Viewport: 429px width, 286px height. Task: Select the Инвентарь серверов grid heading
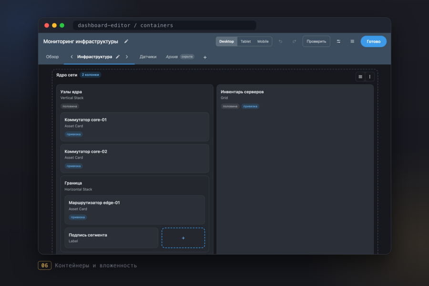point(242,92)
